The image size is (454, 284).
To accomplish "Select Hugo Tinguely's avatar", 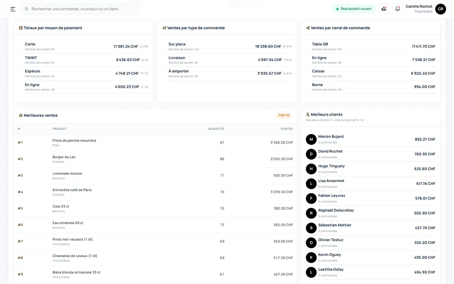I will pyautogui.click(x=311, y=169).
